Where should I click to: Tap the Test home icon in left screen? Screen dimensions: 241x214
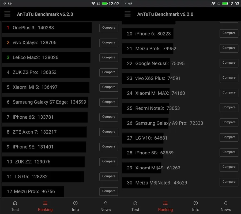[x=15, y=203]
